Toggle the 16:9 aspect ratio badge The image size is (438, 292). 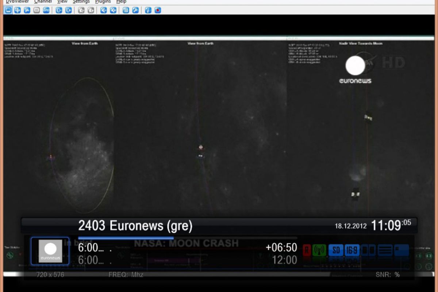[x=352, y=250]
